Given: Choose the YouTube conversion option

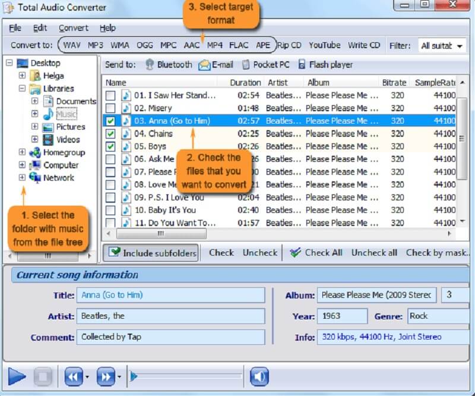Looking at the screenshot, I should coord(324,45).
